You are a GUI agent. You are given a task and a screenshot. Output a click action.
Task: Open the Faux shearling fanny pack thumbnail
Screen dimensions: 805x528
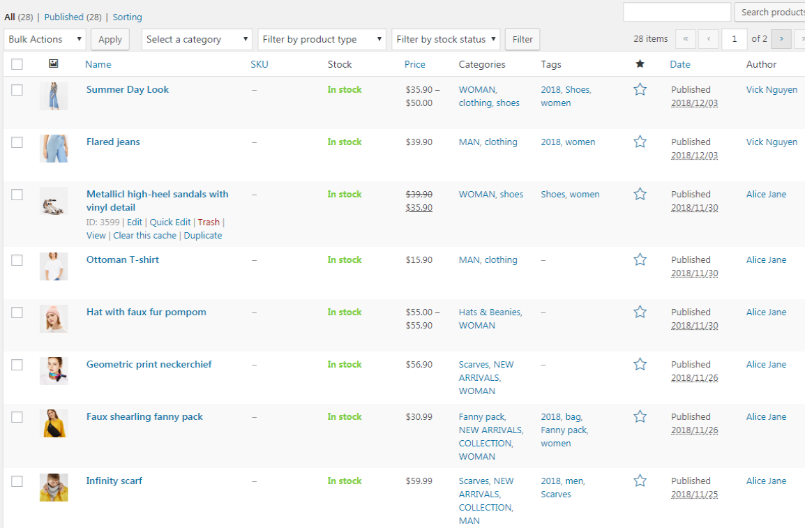tap(54, 423)
